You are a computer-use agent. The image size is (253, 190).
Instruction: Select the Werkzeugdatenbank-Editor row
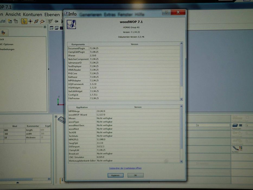click(124, 161)
